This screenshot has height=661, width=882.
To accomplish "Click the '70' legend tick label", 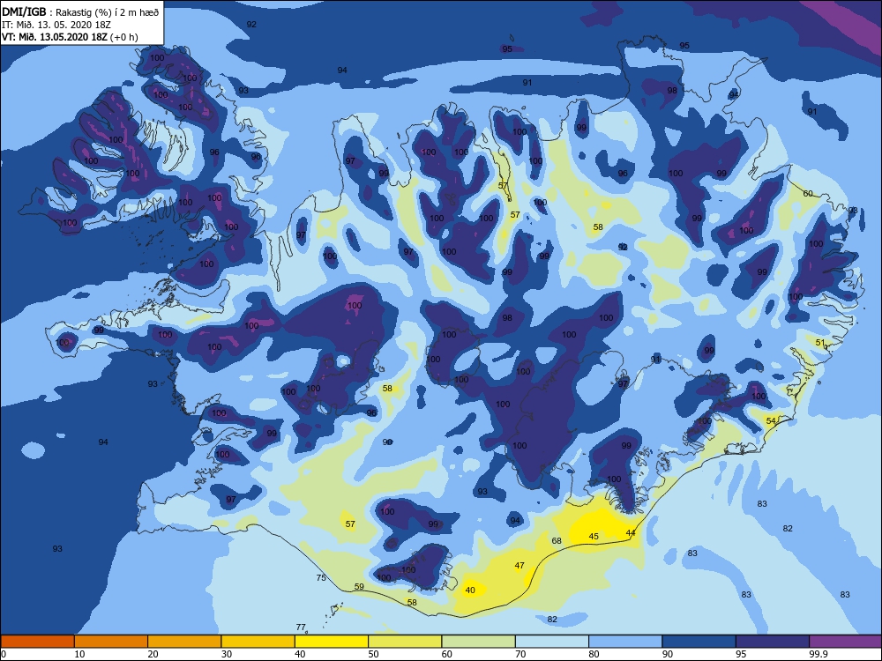I will (521, 654).
